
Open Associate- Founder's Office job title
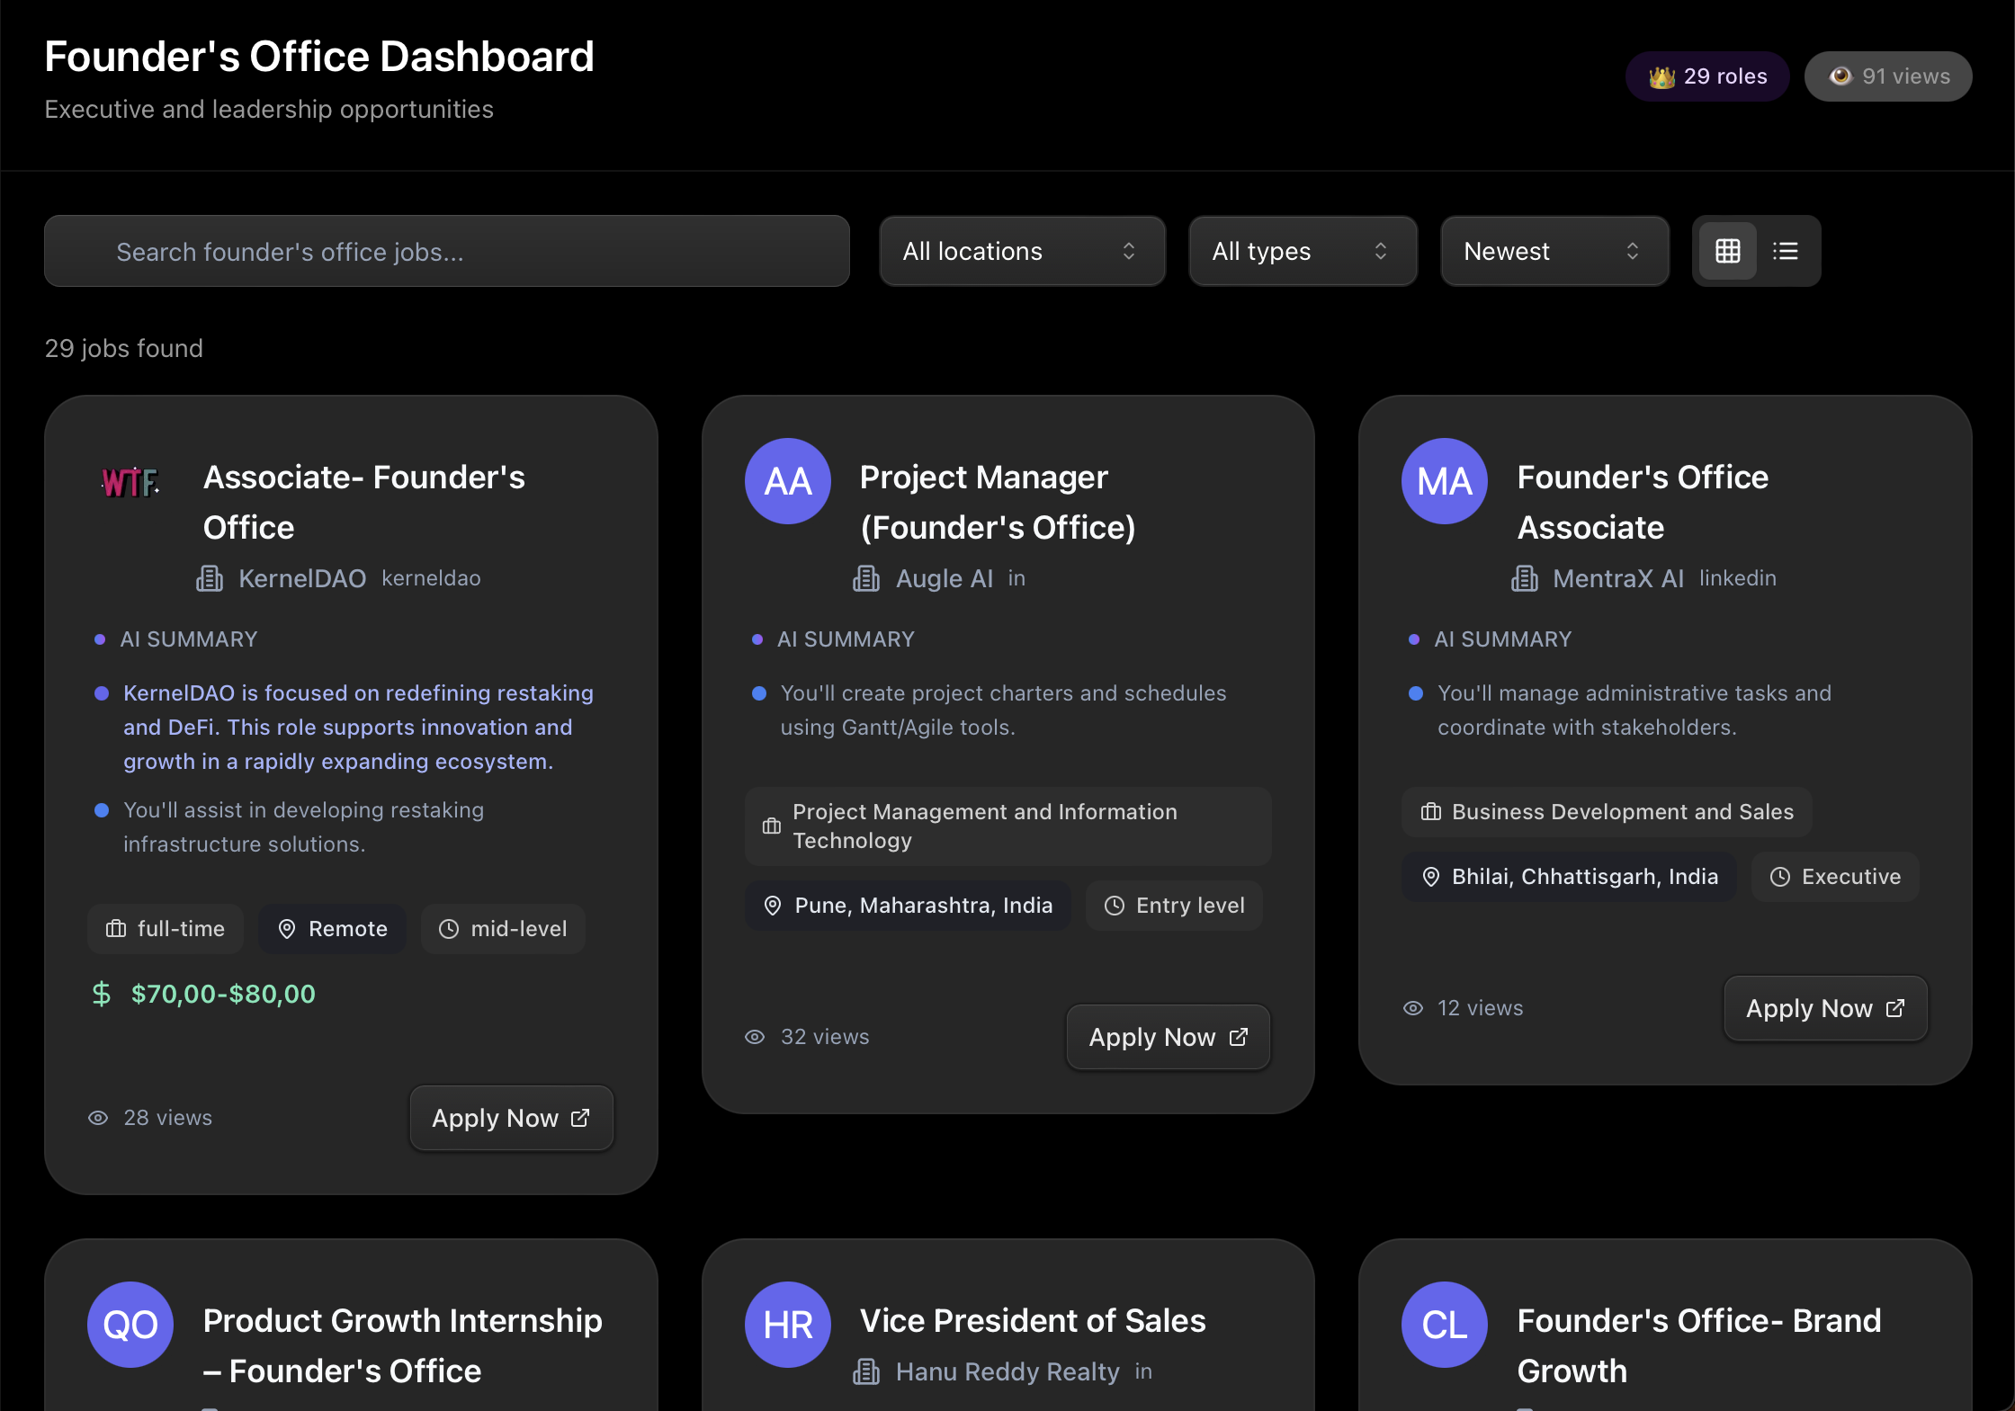click(x=364, y=502)
